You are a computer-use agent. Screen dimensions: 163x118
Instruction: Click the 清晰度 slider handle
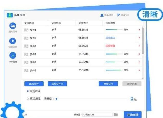click(56, 99)
